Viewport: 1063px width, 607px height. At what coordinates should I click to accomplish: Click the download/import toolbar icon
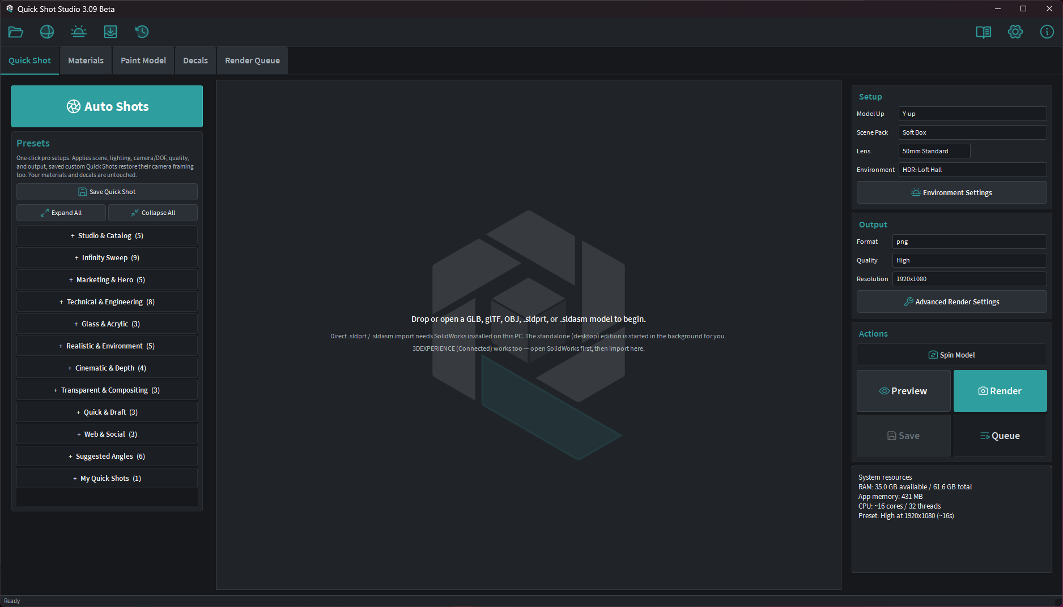(x=110, y=32)
